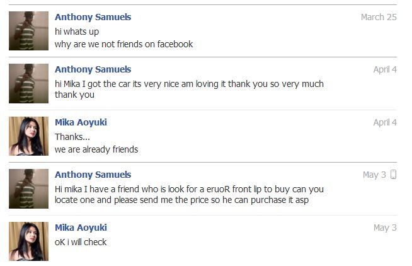Click Anthony Samuels name on April 4 message

93,69
